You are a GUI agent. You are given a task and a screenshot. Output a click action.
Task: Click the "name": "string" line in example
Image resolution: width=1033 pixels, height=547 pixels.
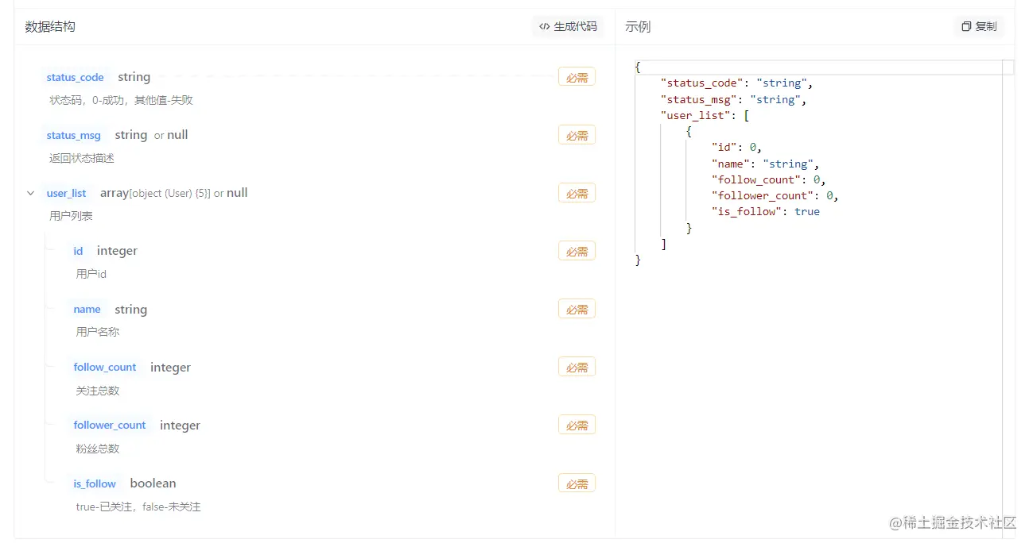pyautogui.click(x=763, y=164)
